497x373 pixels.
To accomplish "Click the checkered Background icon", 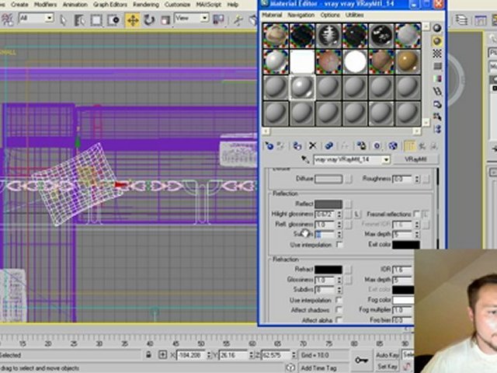I will (437, 54).
